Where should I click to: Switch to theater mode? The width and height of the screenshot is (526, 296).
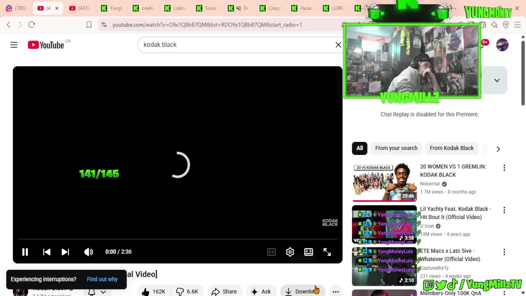click(309, 252)
